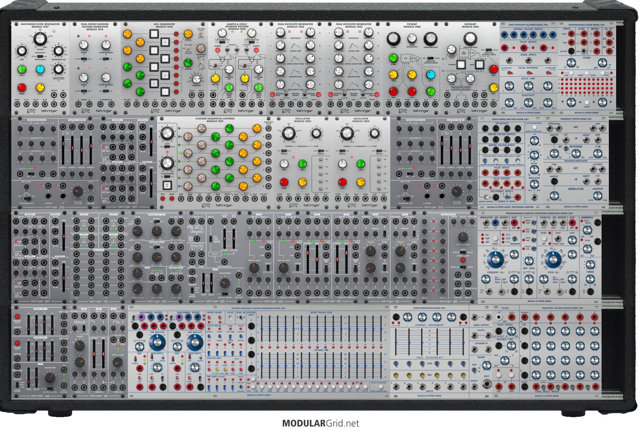
Task: Click the Master Volume knob on the right 305 module
Action: tap(457, 191)
